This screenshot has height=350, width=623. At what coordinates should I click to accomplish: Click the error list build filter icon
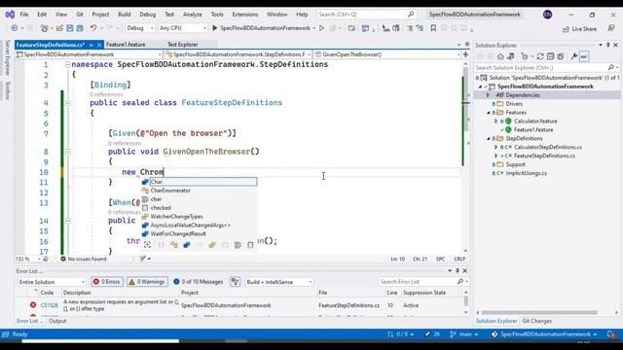tap(236, 282)
